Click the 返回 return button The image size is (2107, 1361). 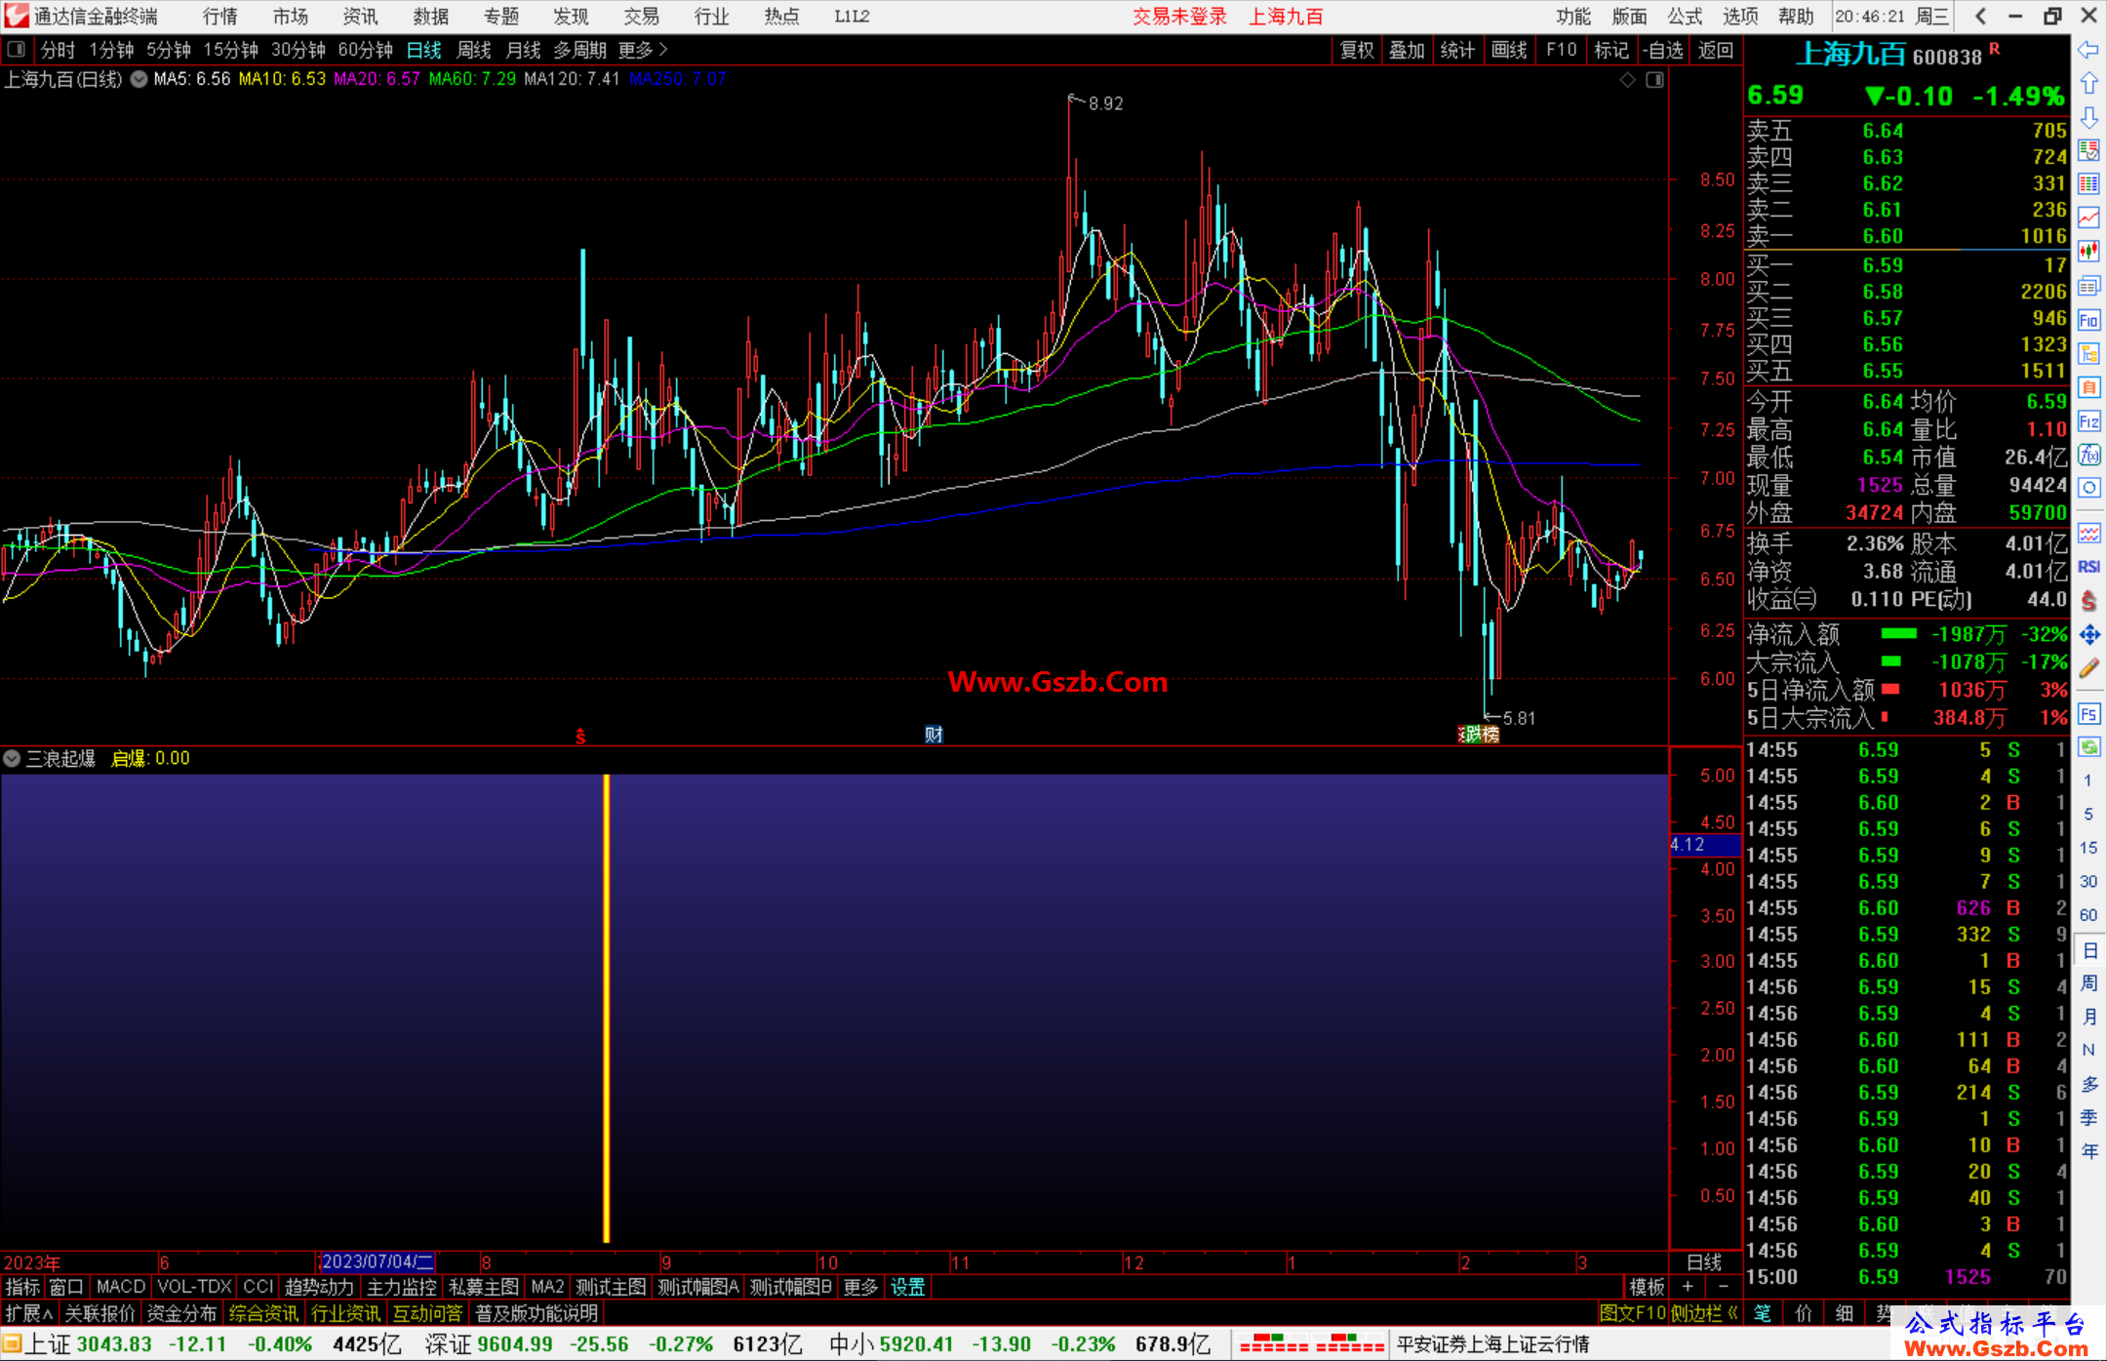click(1715, 50)
